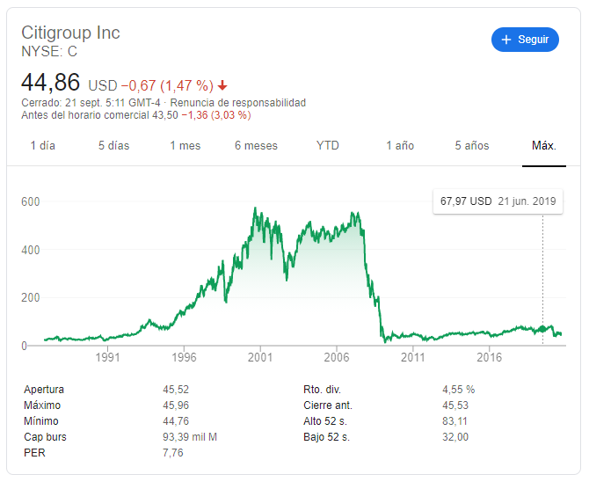Click the 44,86 stock price

50,83
